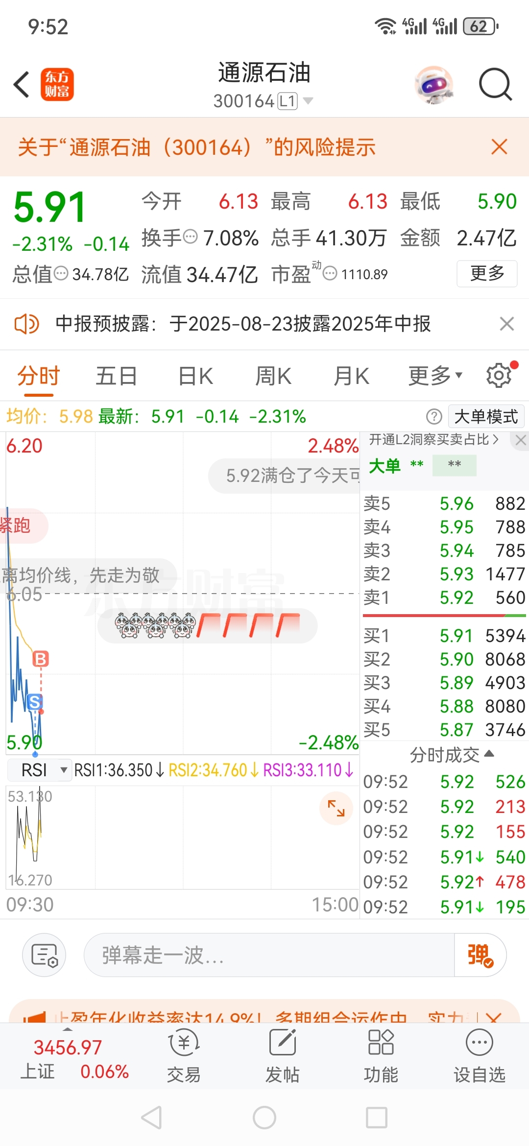The height and width of the screenshot is (1146, 529).
Task: Select the 买2 row at 5.90
Action: tap(444, 659)
